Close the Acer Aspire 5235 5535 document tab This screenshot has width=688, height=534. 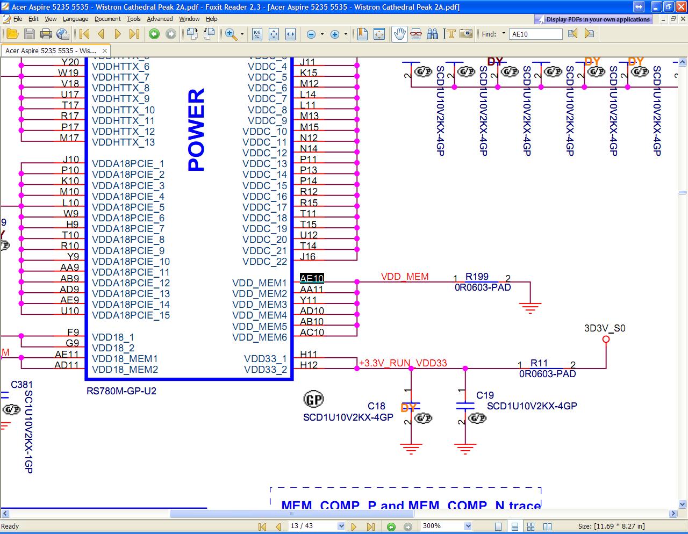105,50
